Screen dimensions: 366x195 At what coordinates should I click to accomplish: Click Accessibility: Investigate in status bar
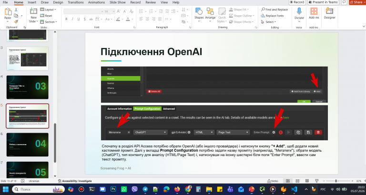tap(75, 181)
